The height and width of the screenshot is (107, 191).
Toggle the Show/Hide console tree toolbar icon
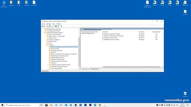pyautogui.click(x=50, y=26)
